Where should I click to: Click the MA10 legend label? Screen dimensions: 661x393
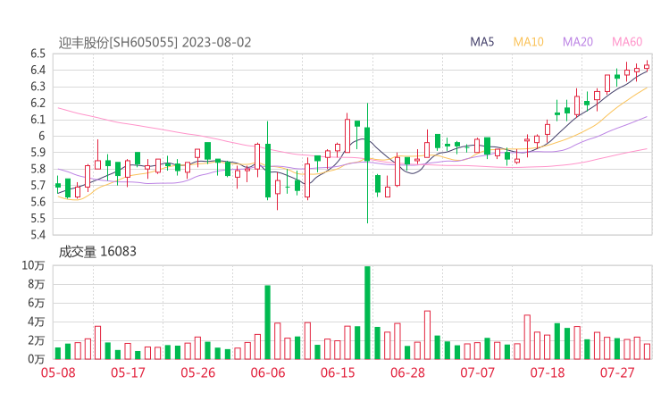point(528,42)
